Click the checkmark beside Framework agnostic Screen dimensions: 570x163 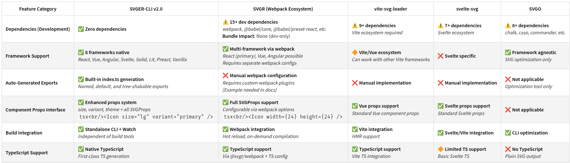click(x=508, y=53)
